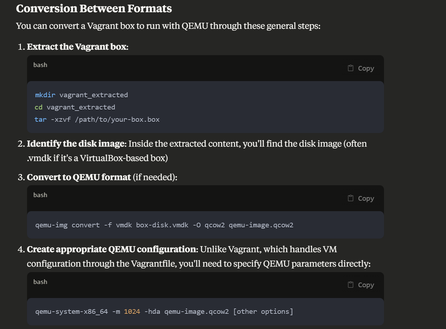The height and width of the screenshot is (329, 446).
Task: Click the bash label on the first code block
Action: point(40,65)
